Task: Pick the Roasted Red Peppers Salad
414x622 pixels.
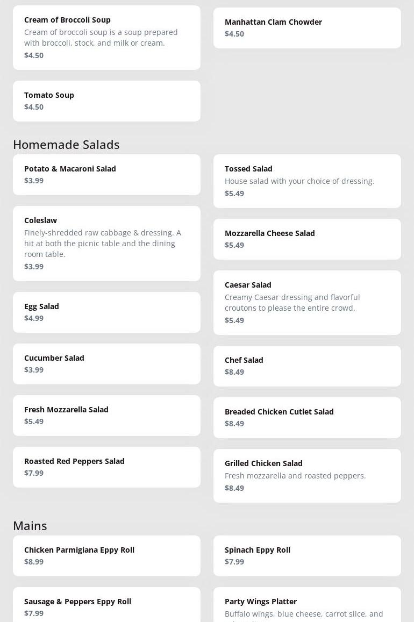Action: pos(106,467)
